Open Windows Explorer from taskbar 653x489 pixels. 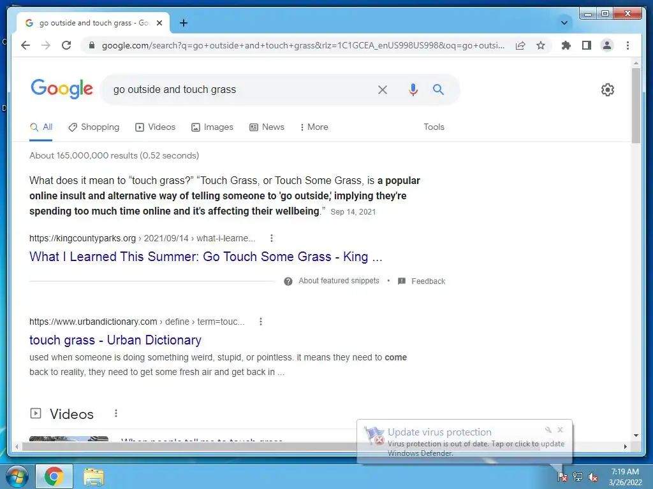(x=93, y=476)
